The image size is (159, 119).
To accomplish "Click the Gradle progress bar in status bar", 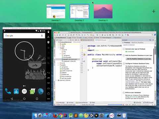I will pyautogui.click(x=115, y=105).
